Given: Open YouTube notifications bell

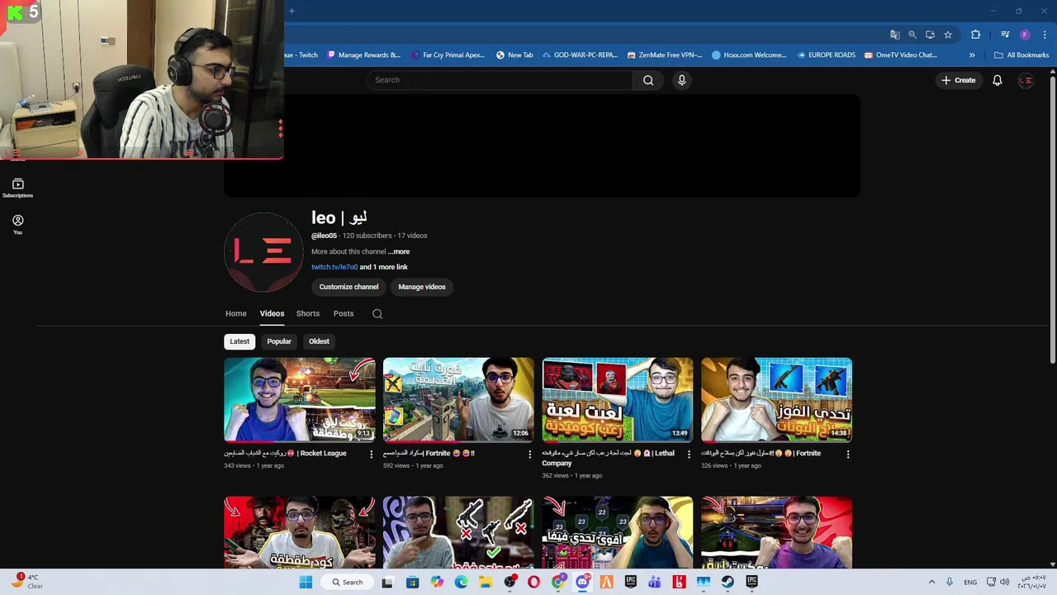Looking at the screenshot, I should [x=997, y=80].
